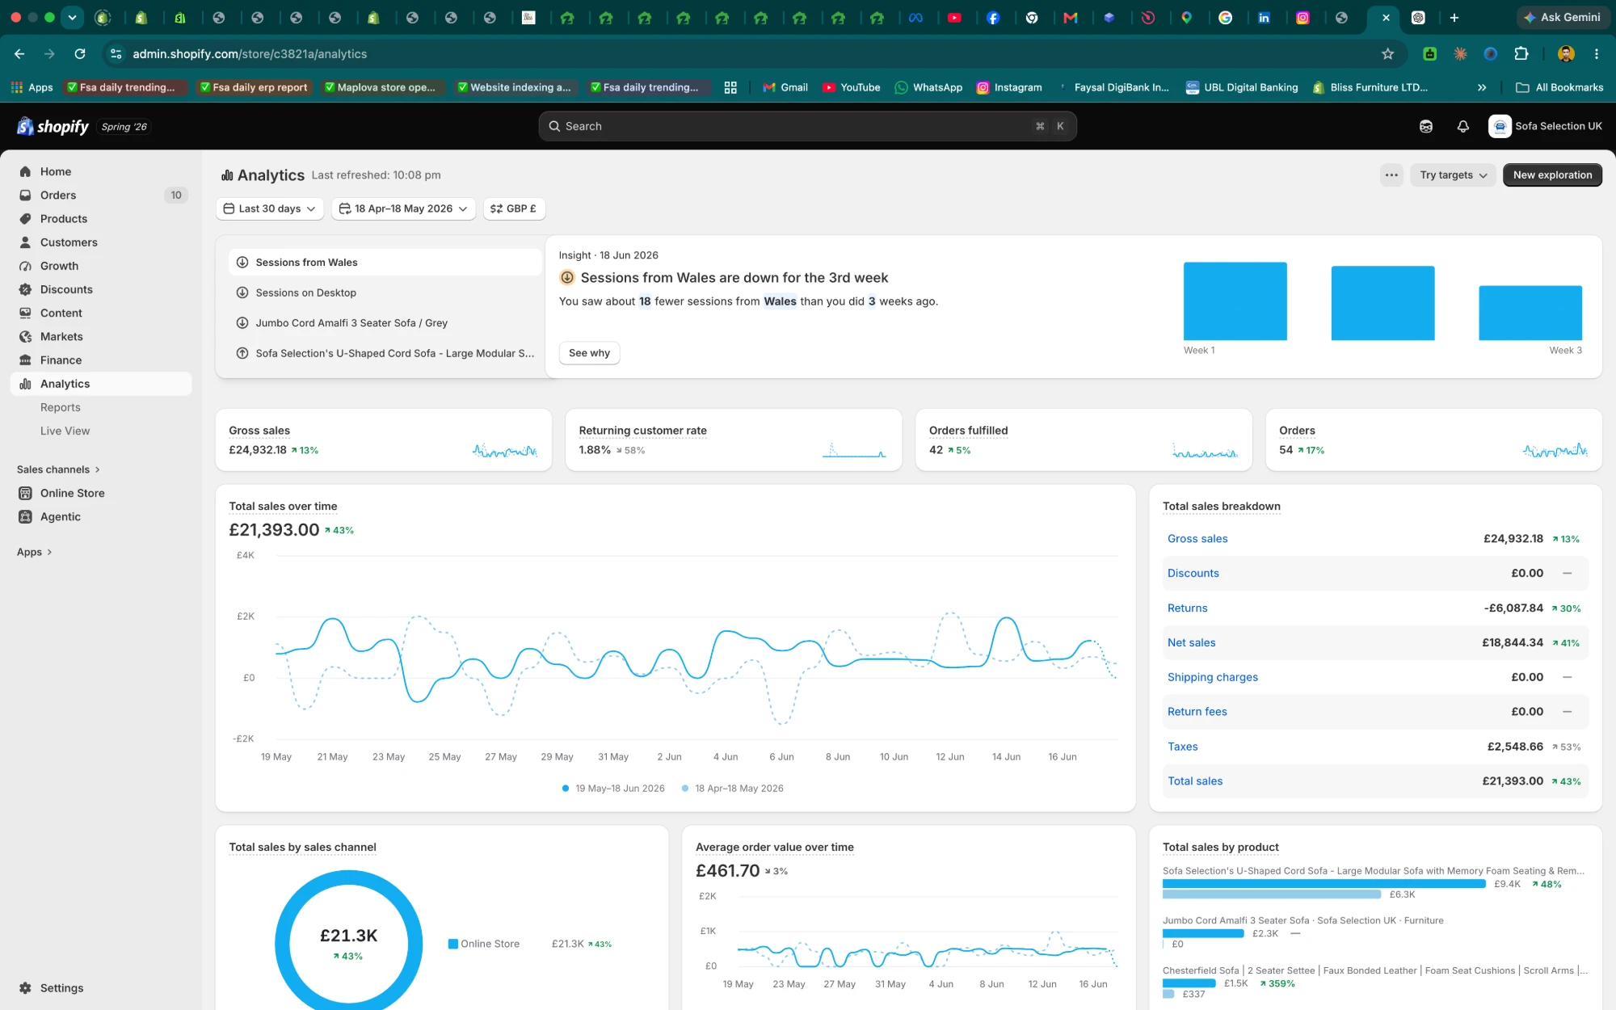
Task: Click the Orders fulfilled card title
Action: 968,431
